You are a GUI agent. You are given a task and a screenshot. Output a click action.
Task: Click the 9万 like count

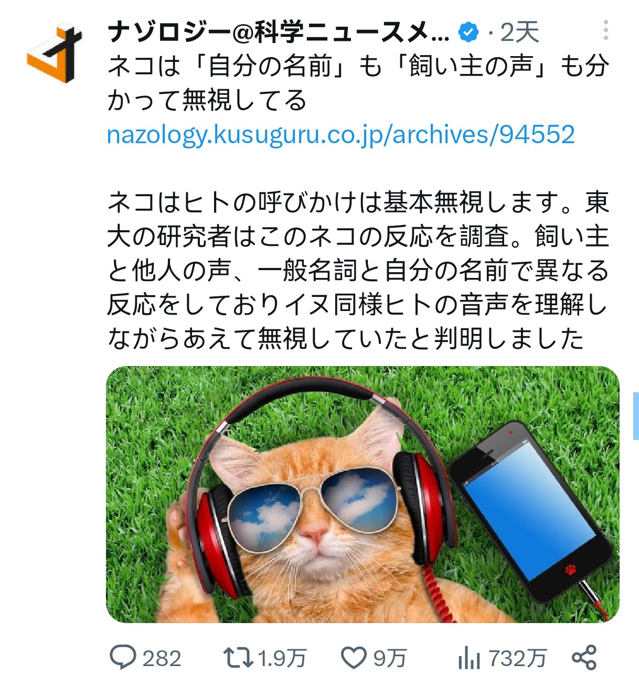(x=389, y=658)
